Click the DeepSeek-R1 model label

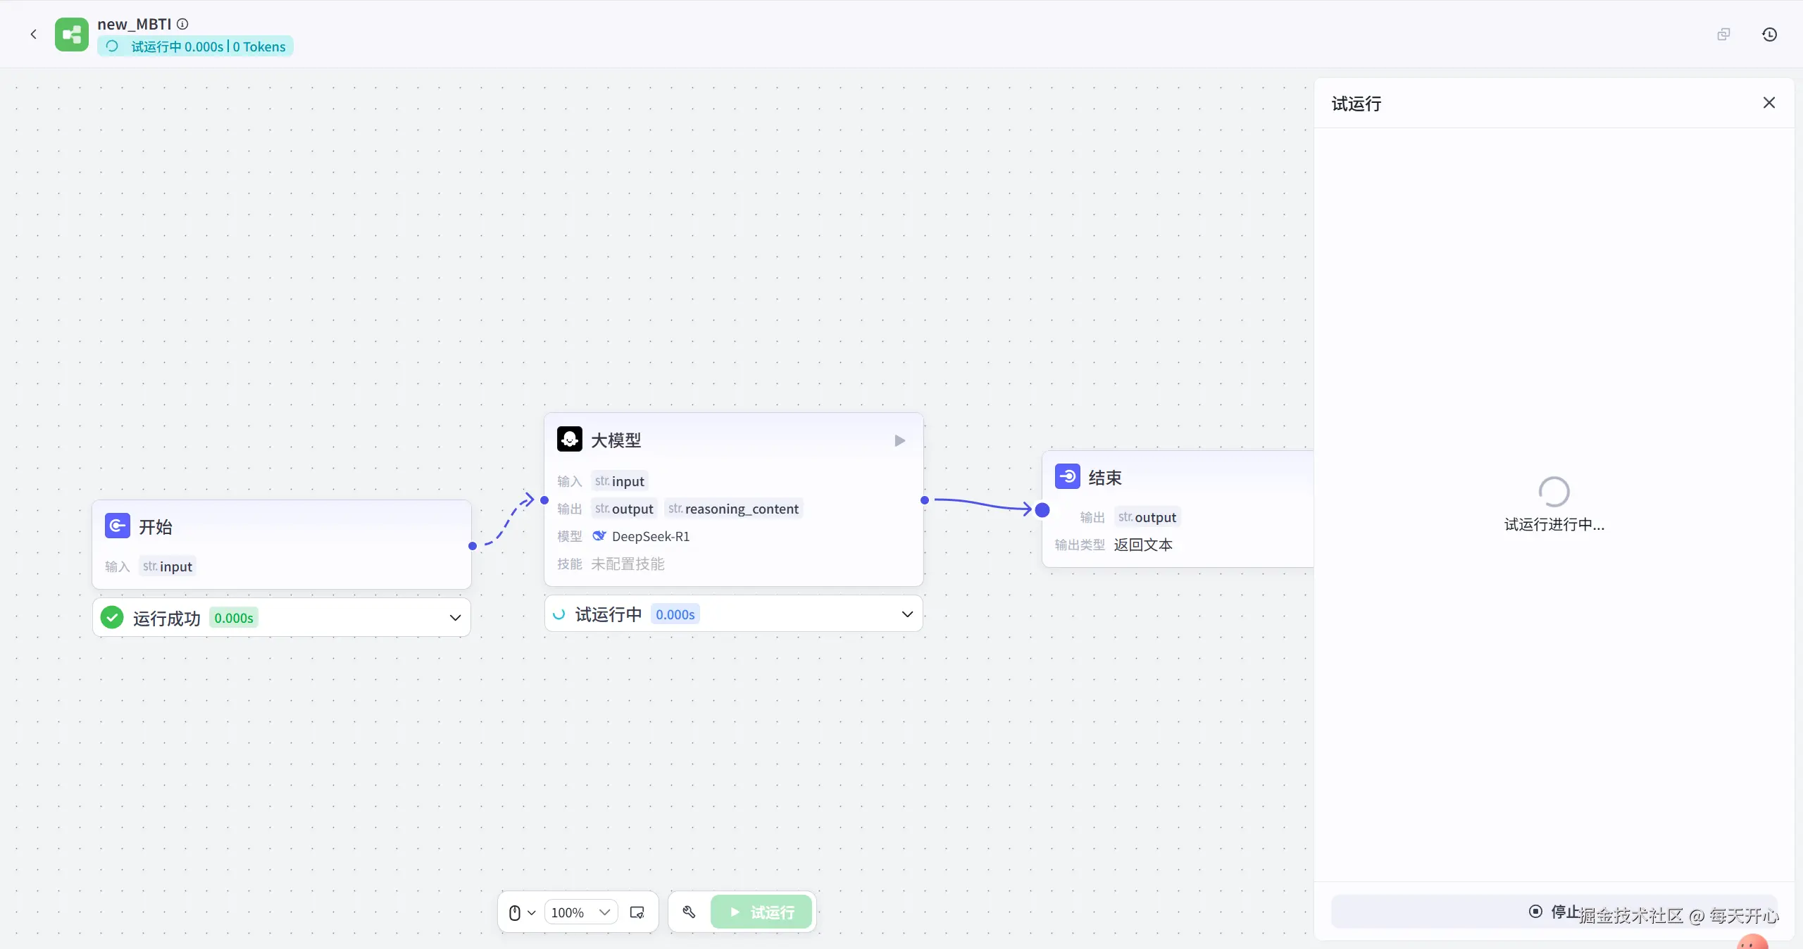pyautogui.click(x=650, y=536)
